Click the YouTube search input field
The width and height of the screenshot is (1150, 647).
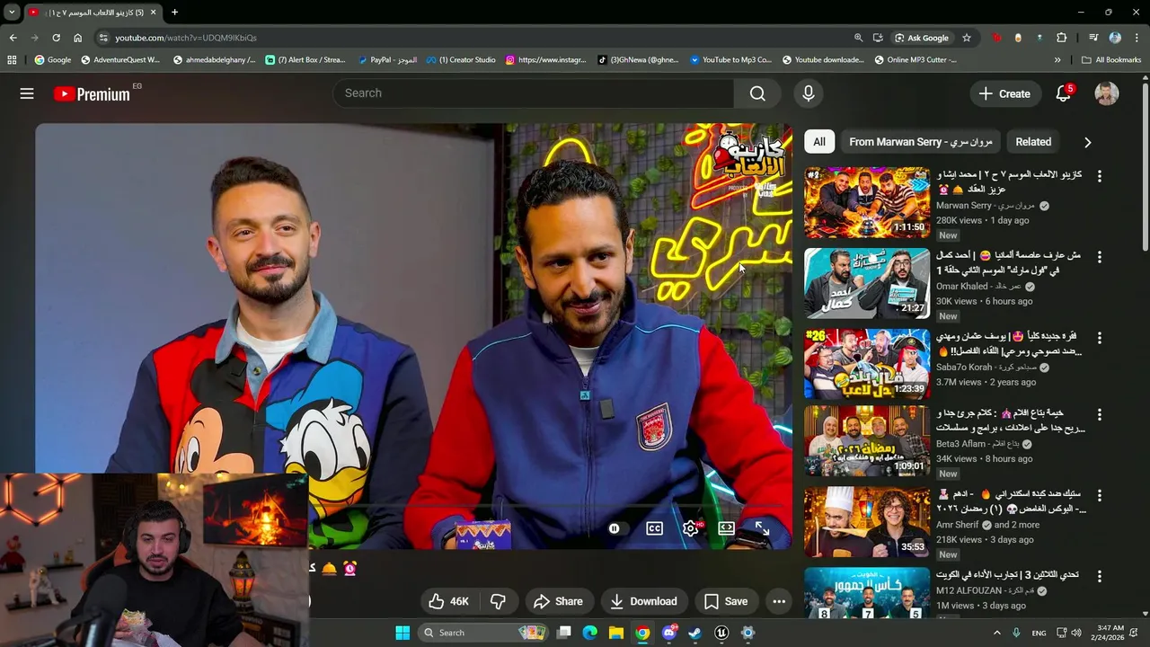tap(534, 93)
